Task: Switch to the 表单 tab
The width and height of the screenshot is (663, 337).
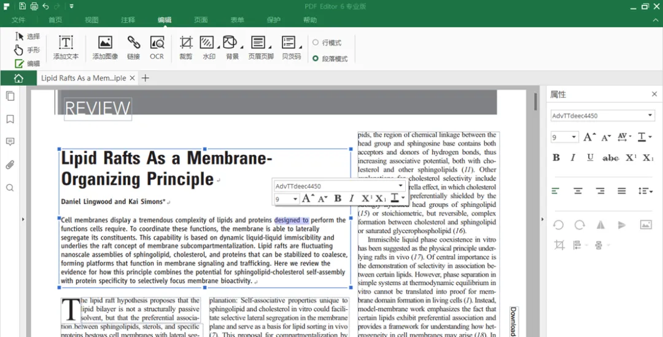Action: click(x=237, y=20)
